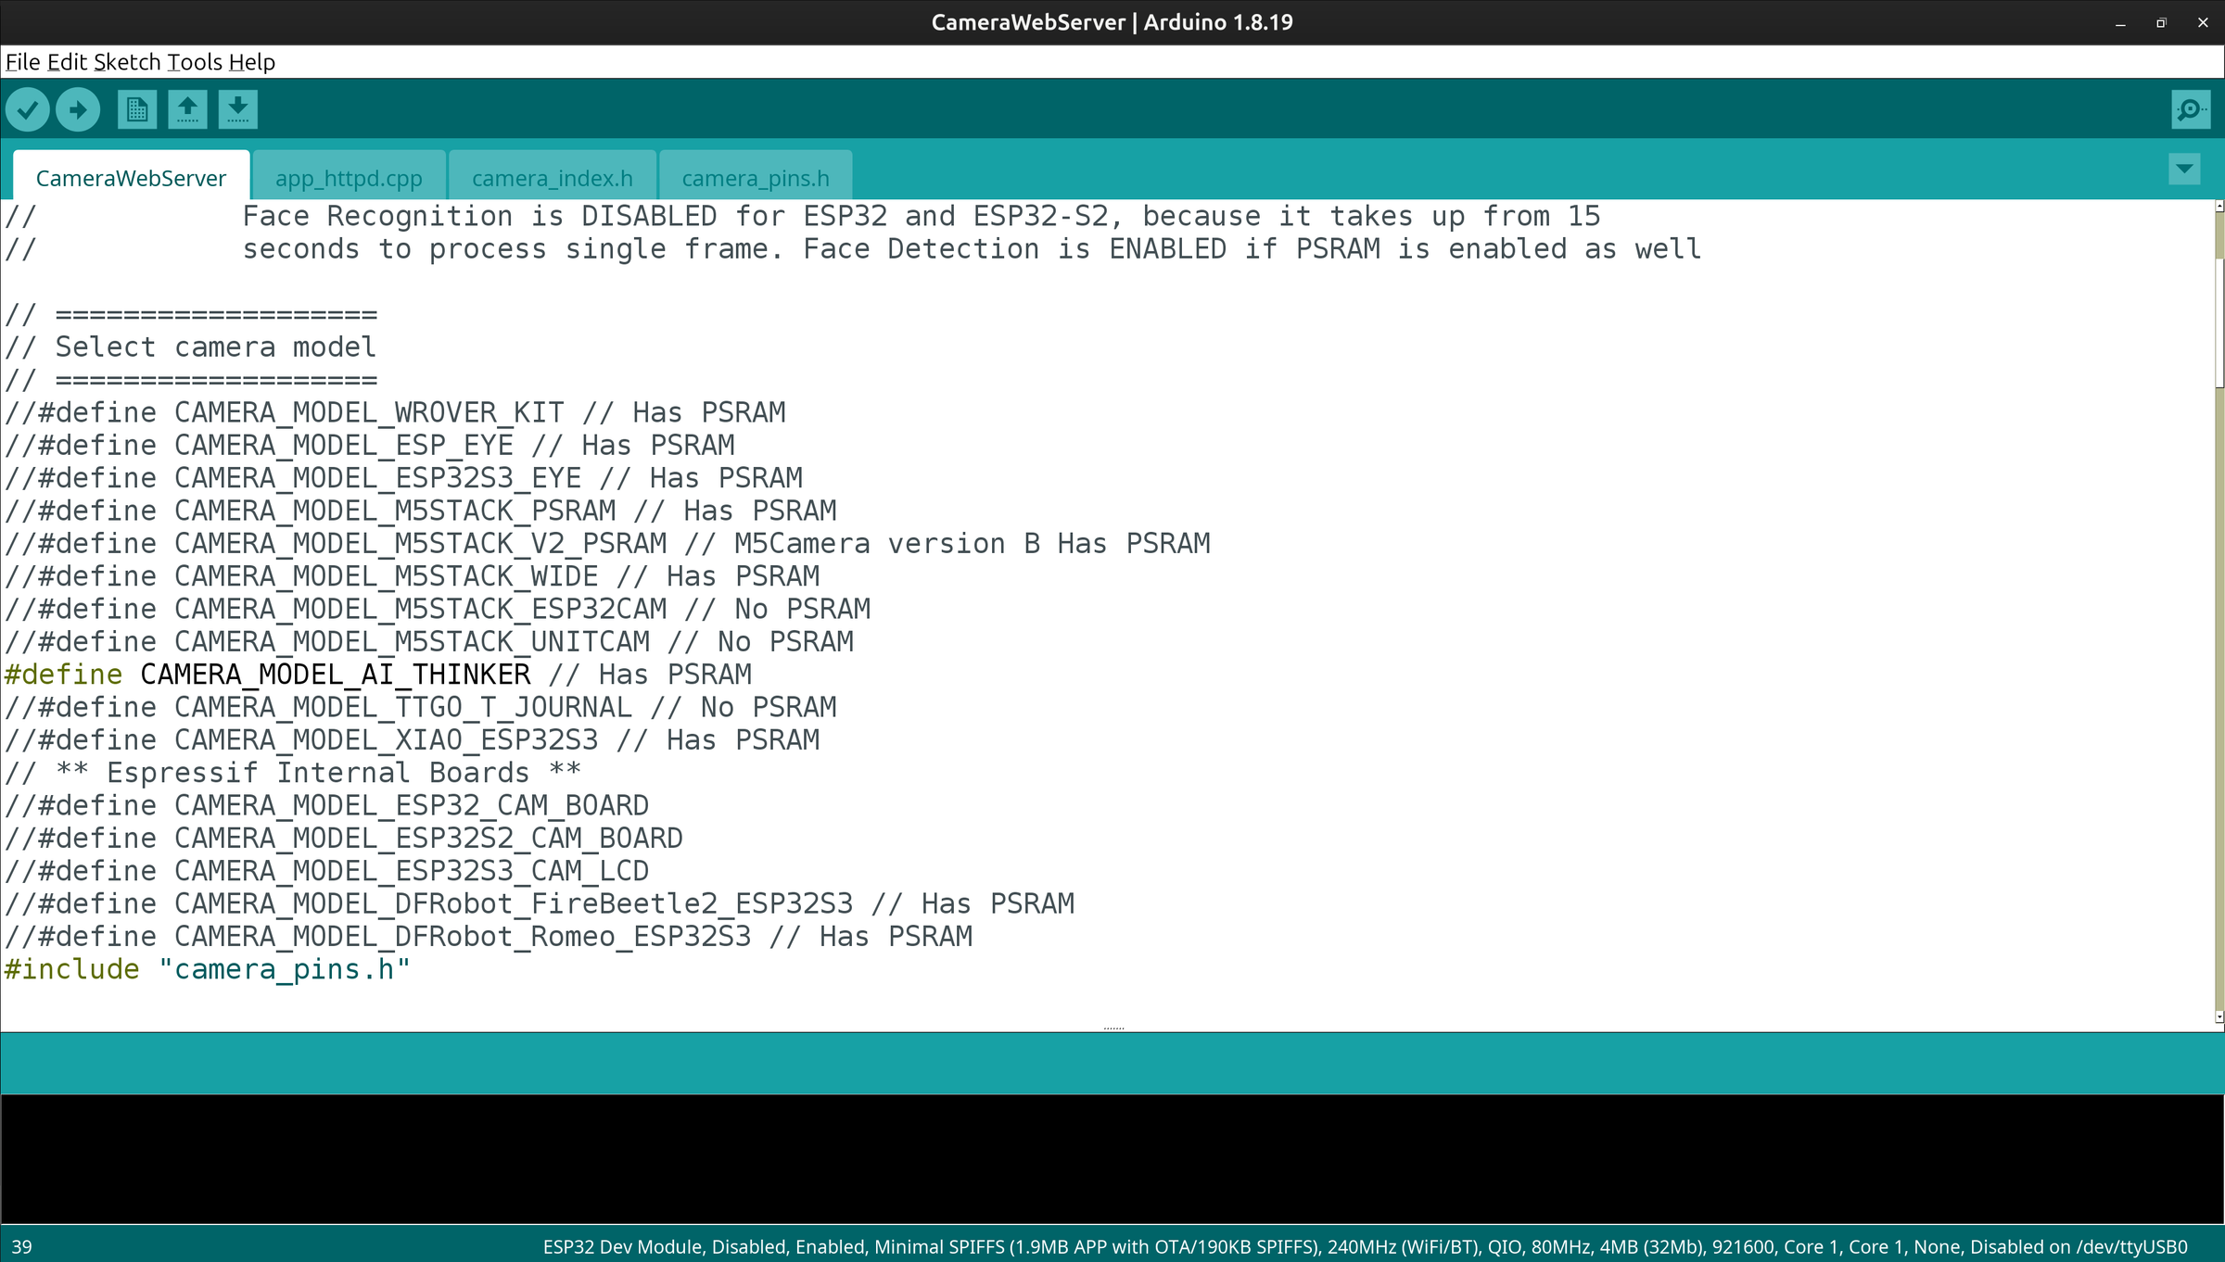Create a new sketch via toolbar icon
This screenshot has height=1262, width=2225.
136,108
